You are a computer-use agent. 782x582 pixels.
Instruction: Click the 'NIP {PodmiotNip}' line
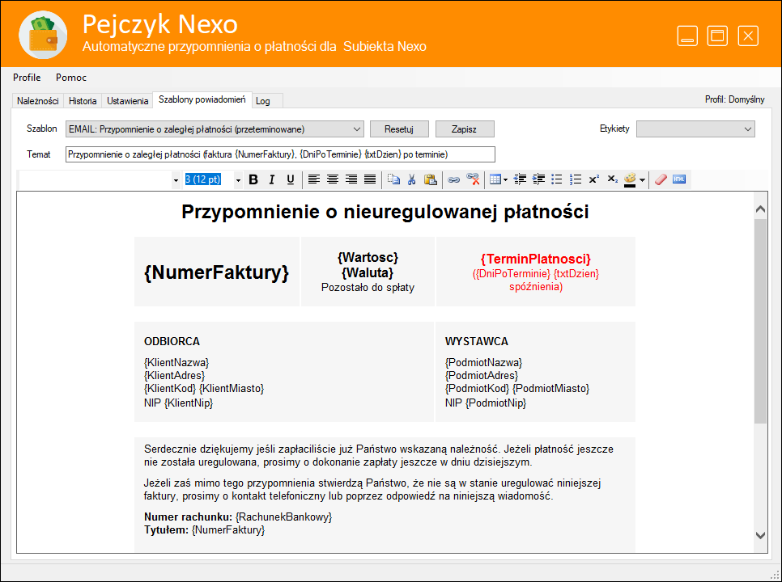(x=486, y=403)
